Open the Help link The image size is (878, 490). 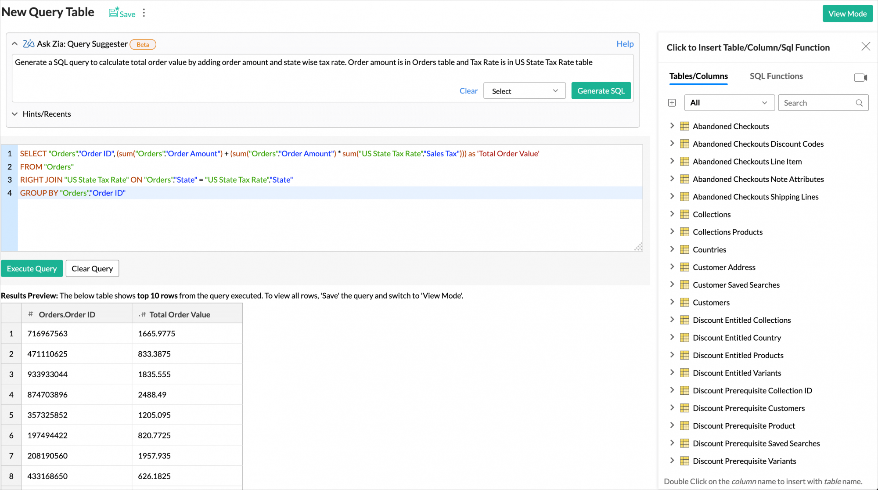(625, 44)
